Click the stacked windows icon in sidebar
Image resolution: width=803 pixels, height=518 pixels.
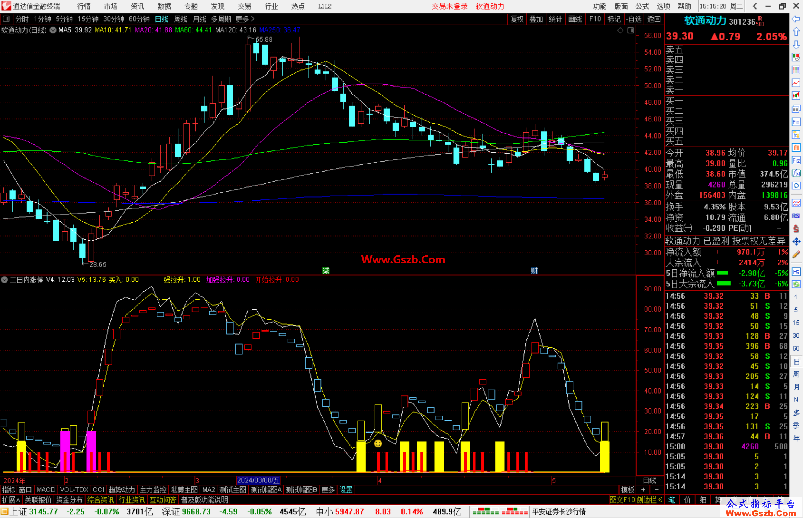[796, 109]
